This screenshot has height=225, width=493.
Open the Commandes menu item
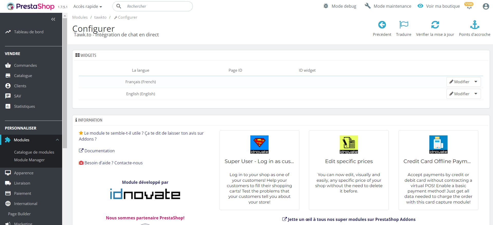(25, 65)
